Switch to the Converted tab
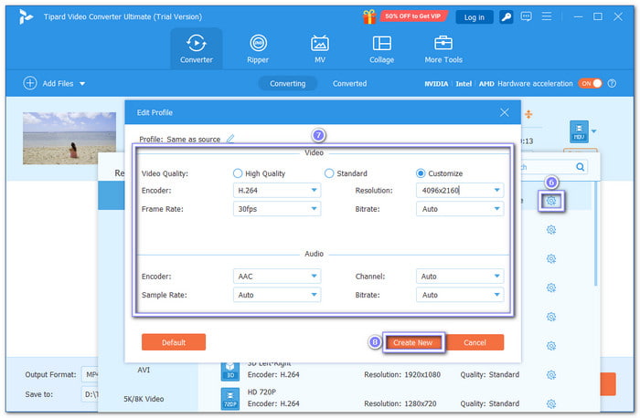Screen dimensions: 640x418 pos(349,83)
